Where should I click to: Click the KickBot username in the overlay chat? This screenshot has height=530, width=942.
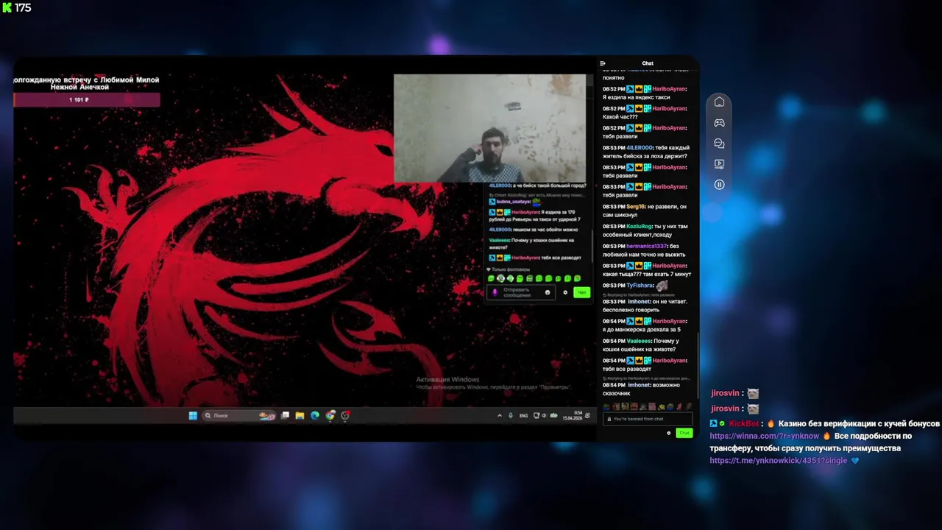pyautogui.click(x=743, y=424)
